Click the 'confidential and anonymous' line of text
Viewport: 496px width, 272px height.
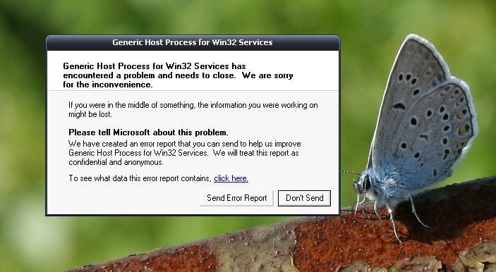pyautogui.click(x=116, y=162)
